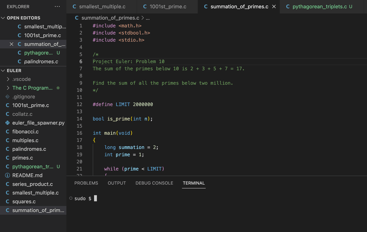The width and height of the screenshot is (367, 232).
Task: Close summation_of entry in Open Editors
Action: click(x=11, y=44)
